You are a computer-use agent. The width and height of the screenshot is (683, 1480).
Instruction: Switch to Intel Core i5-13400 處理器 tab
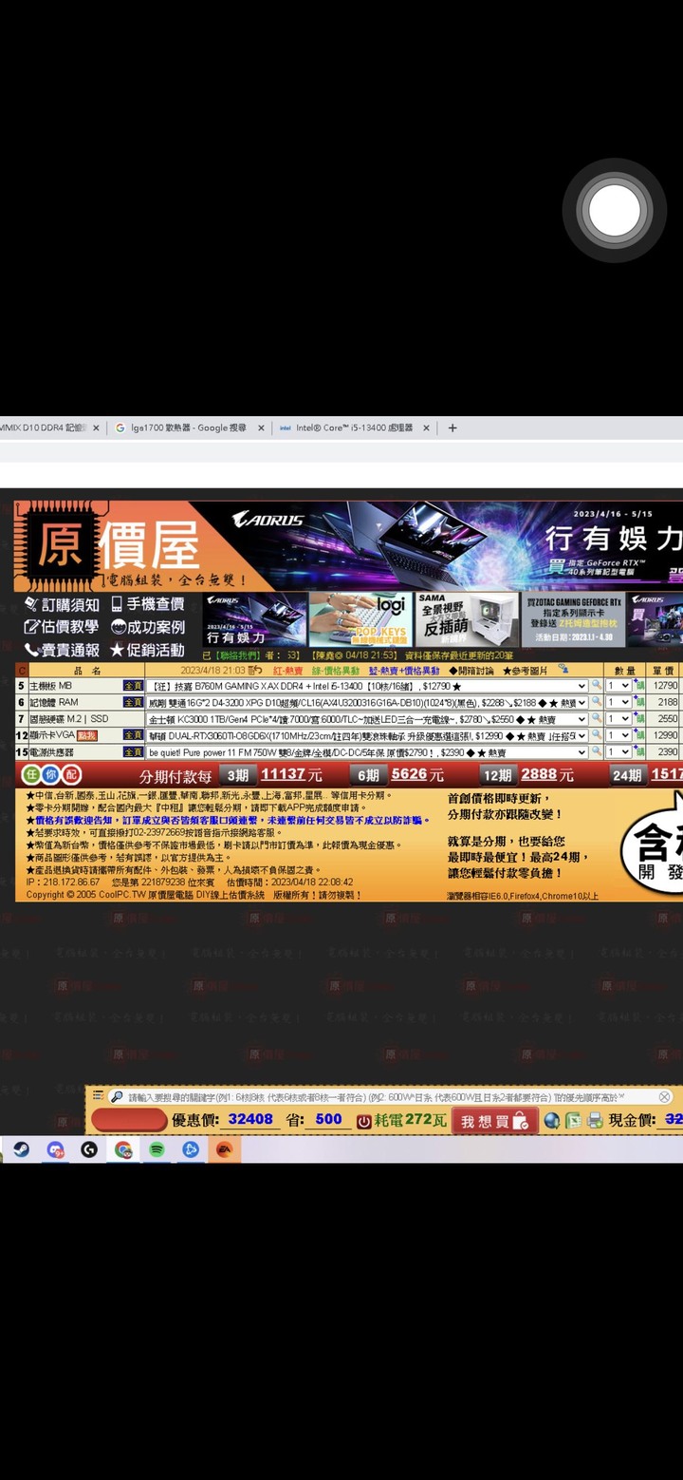coord(354,428)
